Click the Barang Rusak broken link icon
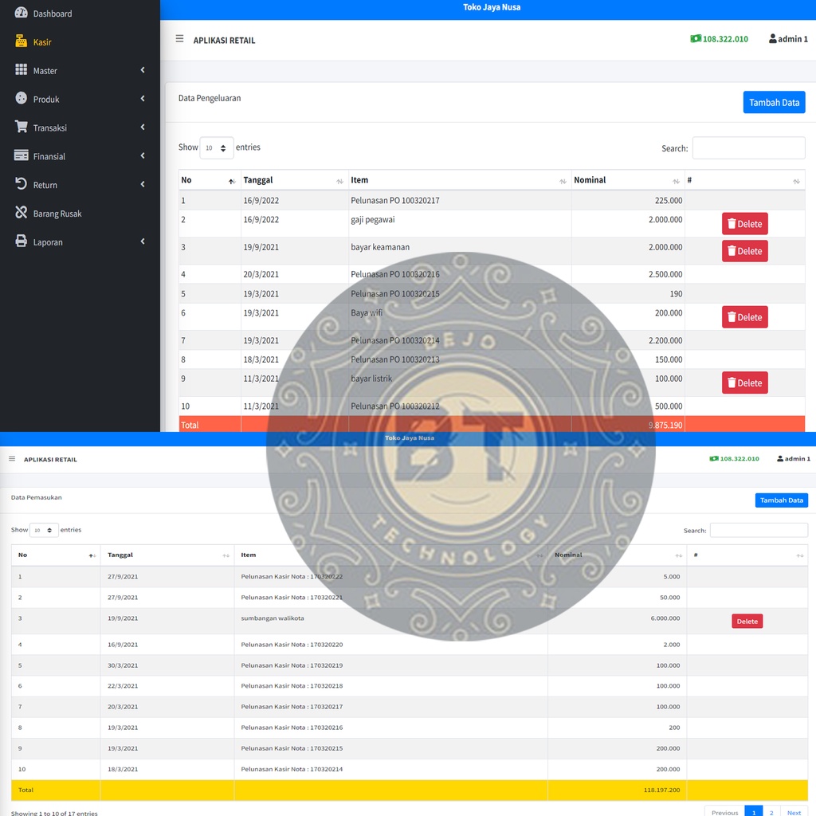The height and width of the screenshot is (816, 816). click(x=21, y=212)
